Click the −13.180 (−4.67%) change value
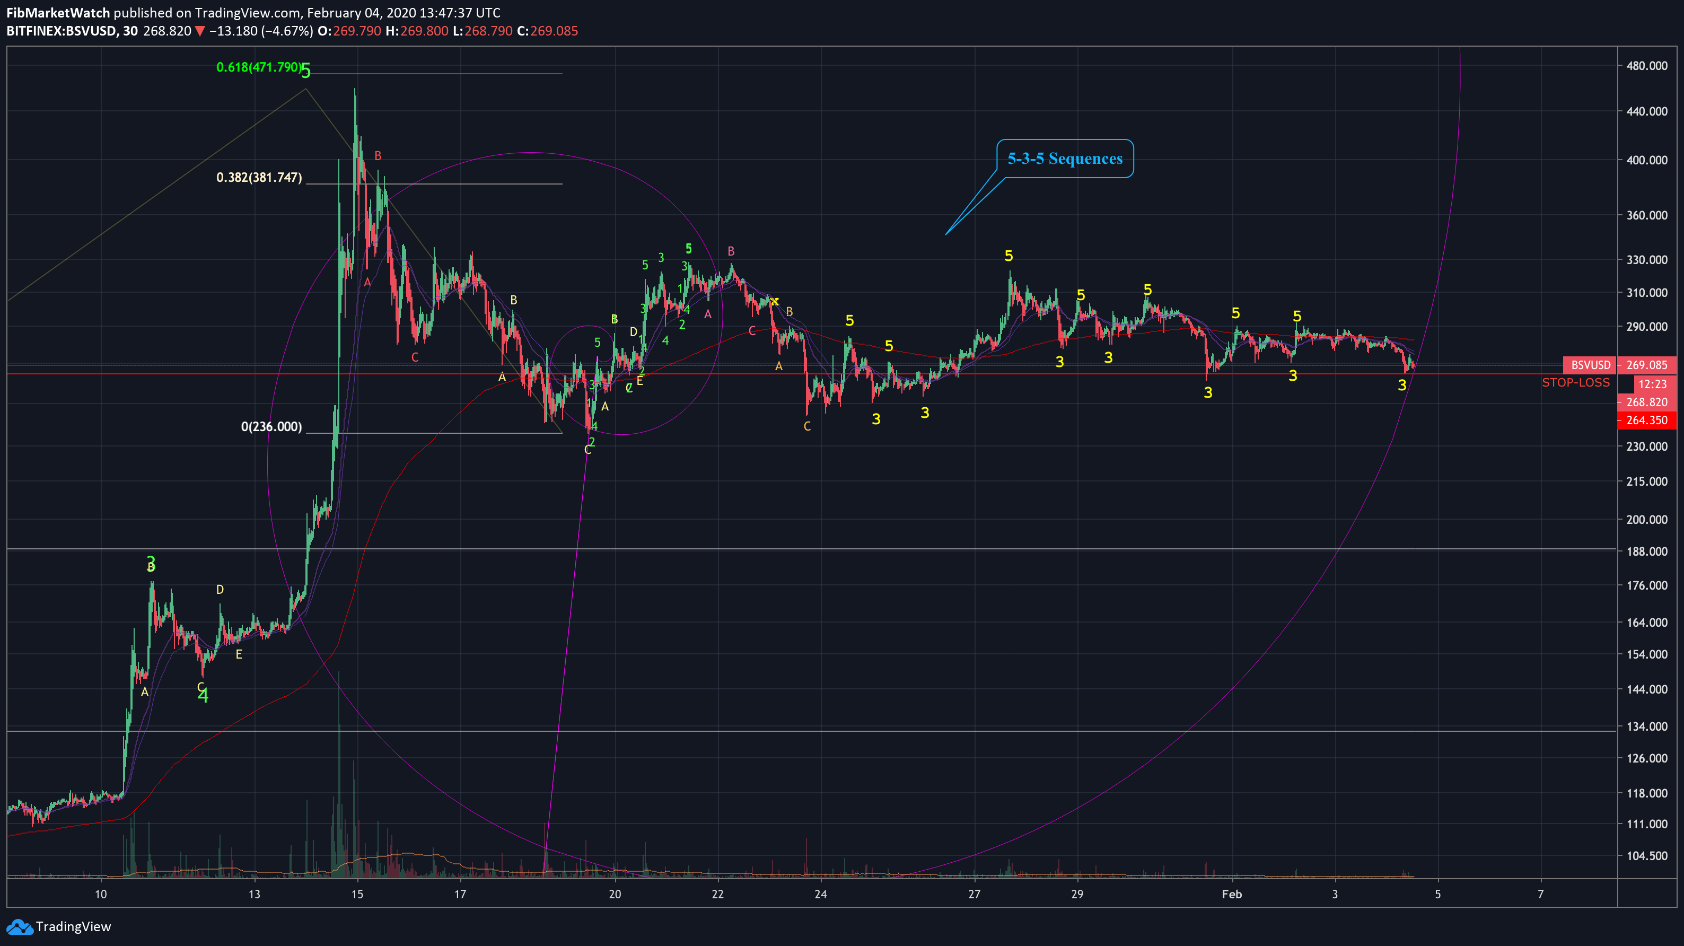Screen dimensions: 1684x946 (261, 31)
